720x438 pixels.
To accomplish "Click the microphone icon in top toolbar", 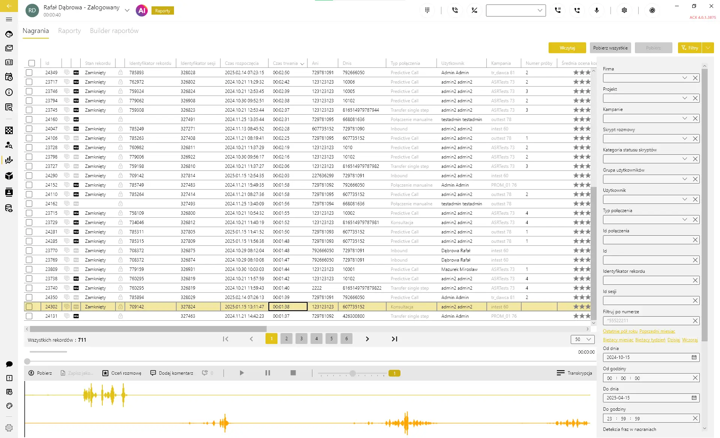I will point(597,10).
